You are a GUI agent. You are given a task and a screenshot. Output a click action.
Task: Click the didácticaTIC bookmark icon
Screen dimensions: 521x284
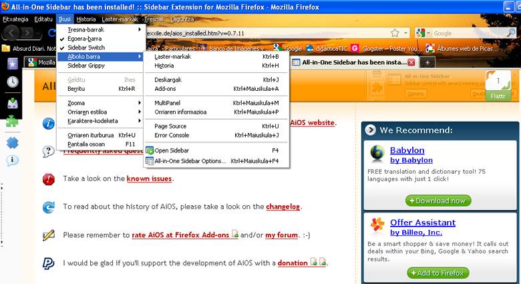pyautogui.click(x=310, y=49)
